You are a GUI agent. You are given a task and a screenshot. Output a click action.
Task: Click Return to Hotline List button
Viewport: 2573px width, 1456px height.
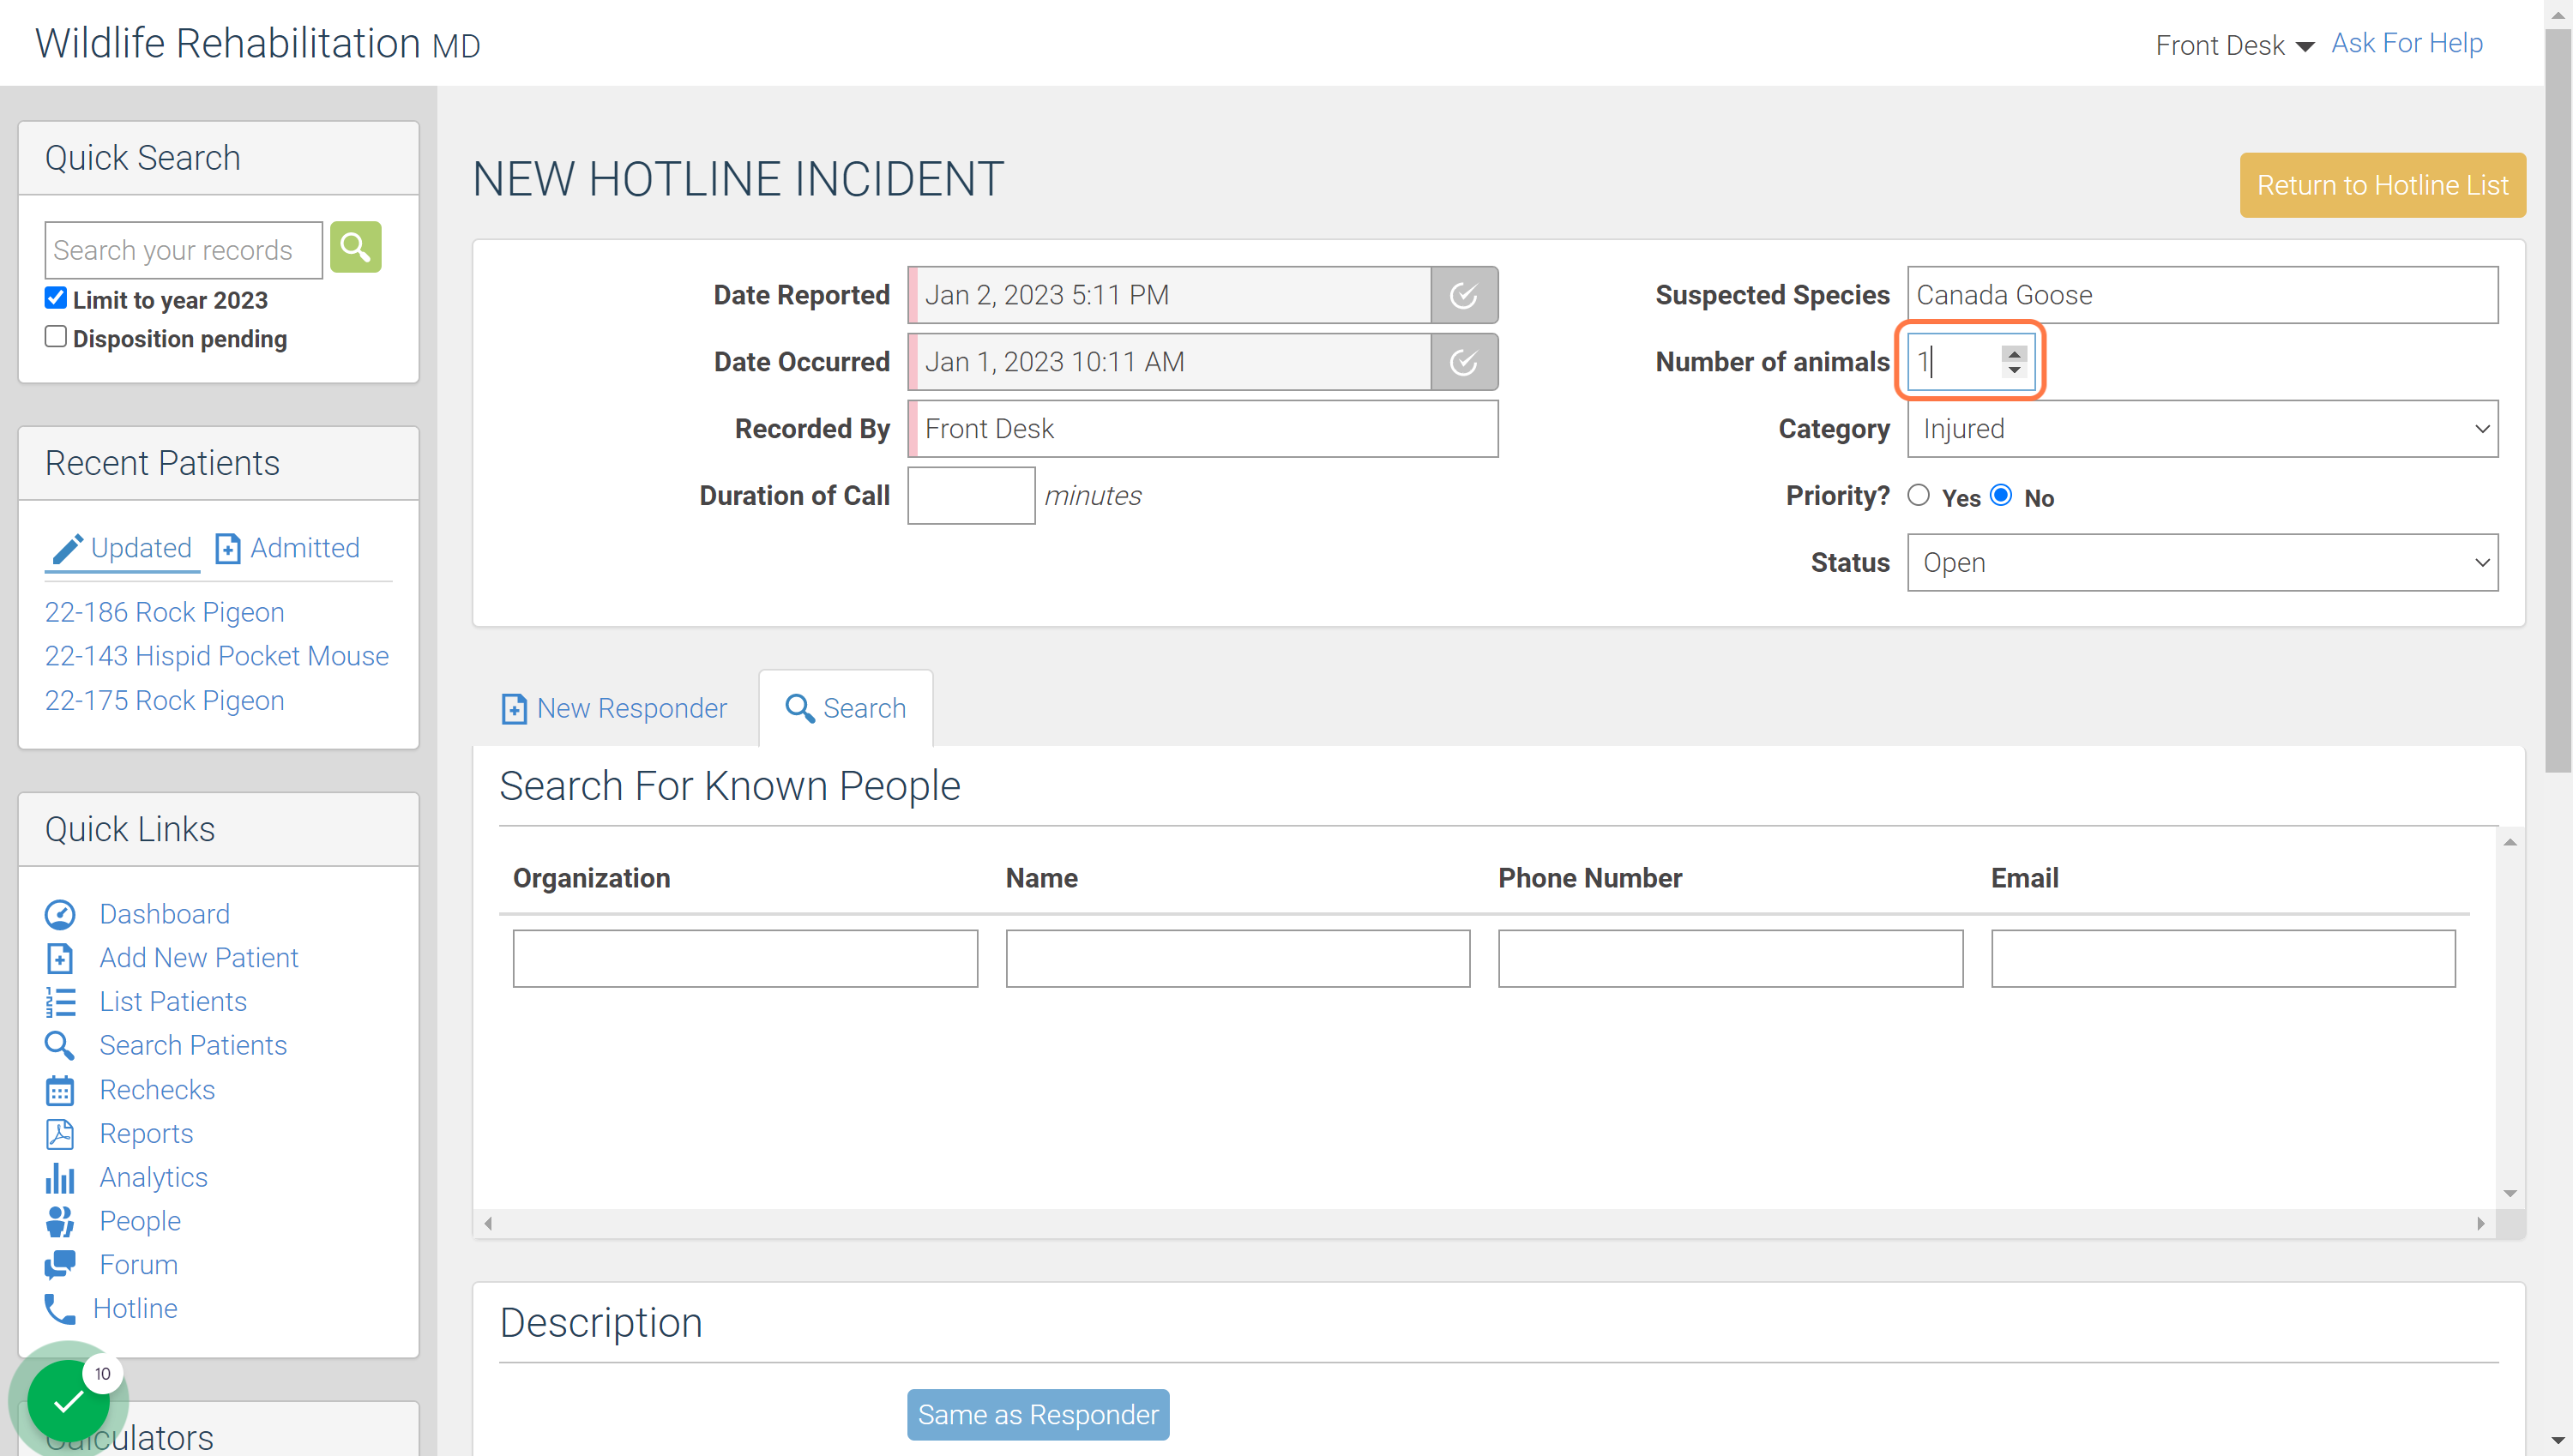pyautogui.click(x=2382, y=185)
